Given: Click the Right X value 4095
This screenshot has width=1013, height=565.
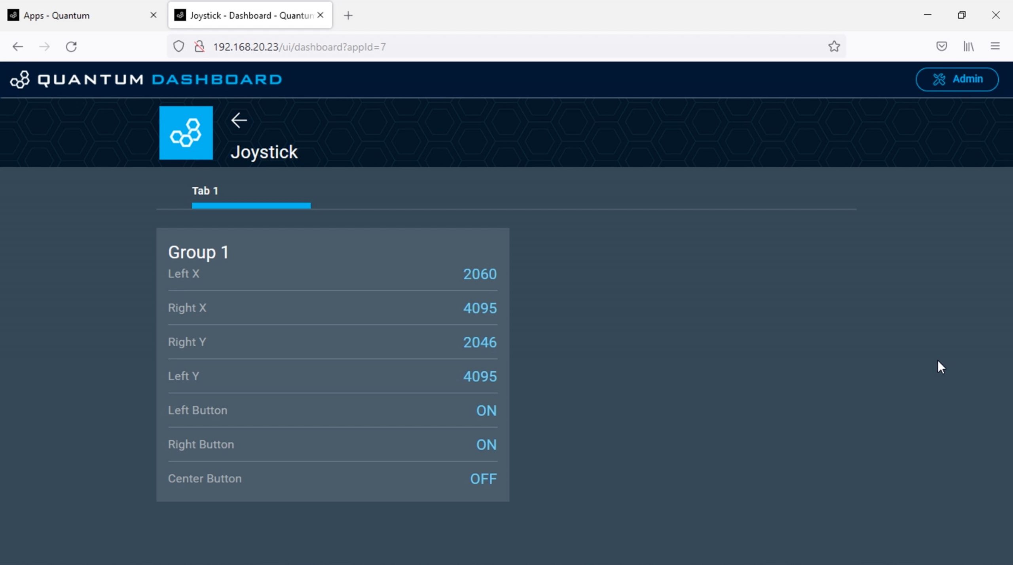Looking at the screenshot, I should pos(480,308).
